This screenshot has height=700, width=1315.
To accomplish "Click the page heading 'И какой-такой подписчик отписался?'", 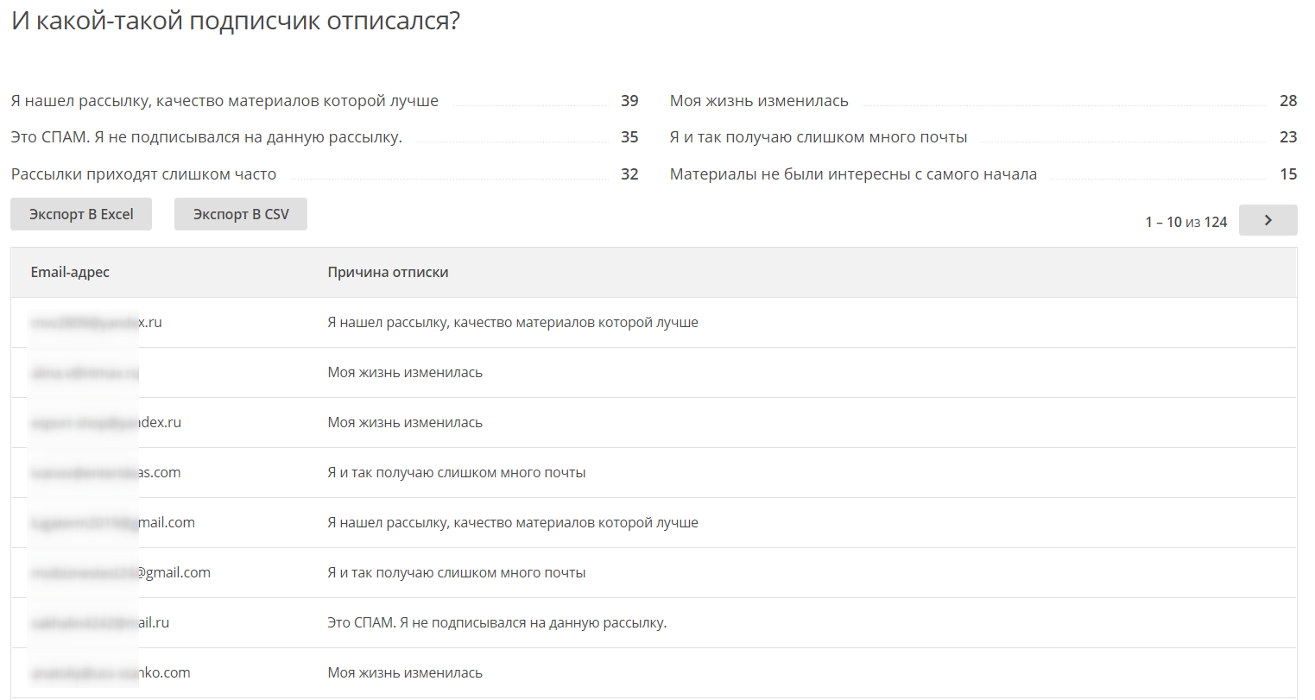I will coord(236,21).
